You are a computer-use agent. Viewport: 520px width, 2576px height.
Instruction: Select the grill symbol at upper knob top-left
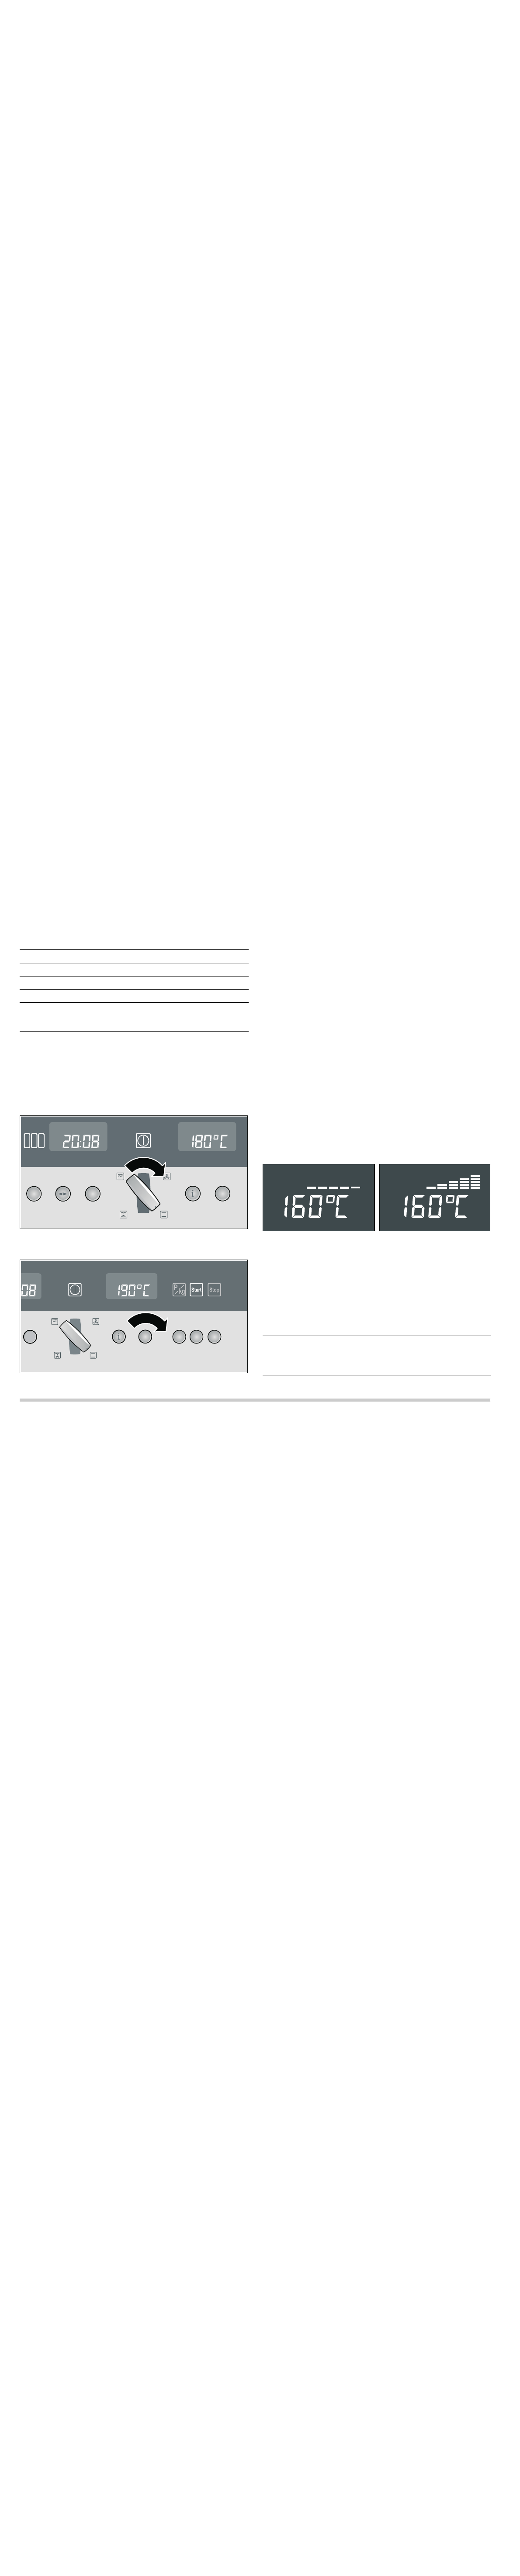120,1176
